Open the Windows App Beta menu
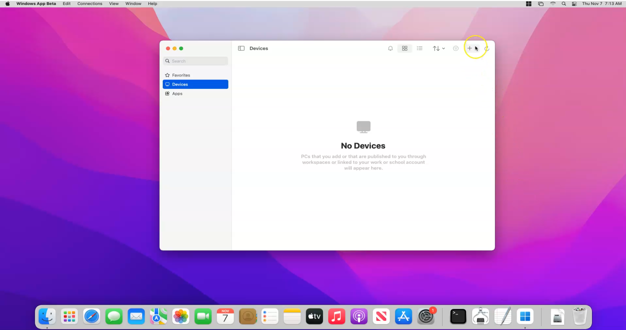This screenshot has height=330, width=626. pos(36,4)
